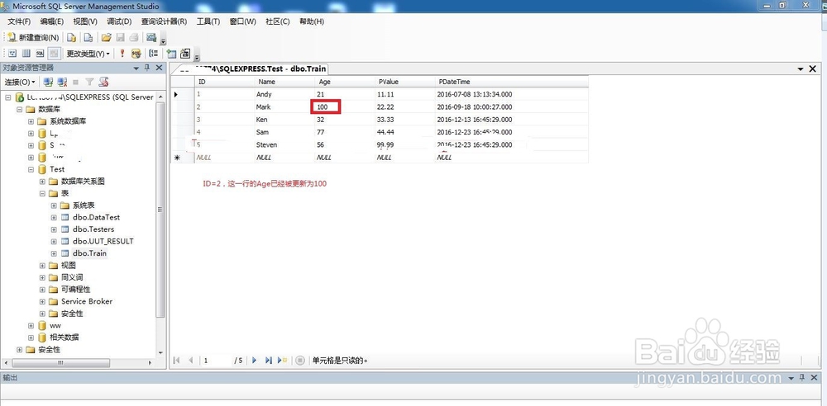Toggle the criteria pane icon

26,53
